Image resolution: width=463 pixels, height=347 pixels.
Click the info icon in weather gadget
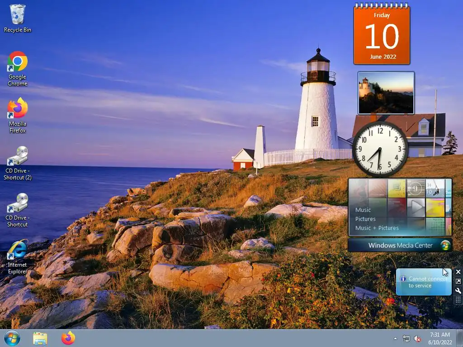pos(403,278)
